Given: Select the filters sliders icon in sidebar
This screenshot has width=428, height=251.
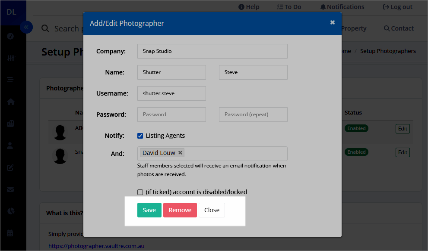Looking at the screenshot, I should pos(10,58).
